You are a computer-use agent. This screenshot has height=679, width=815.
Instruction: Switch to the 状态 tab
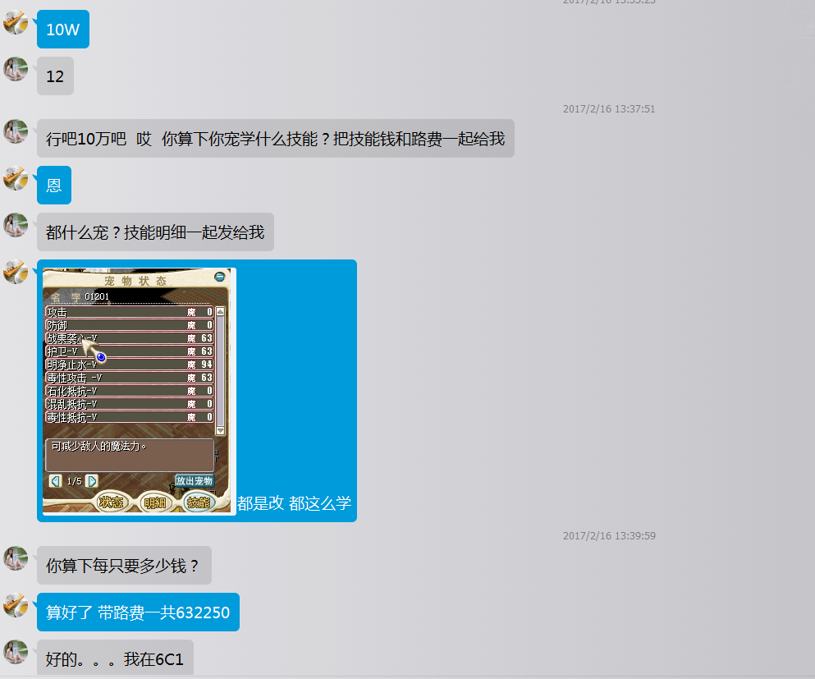click(x=111, y=502)
